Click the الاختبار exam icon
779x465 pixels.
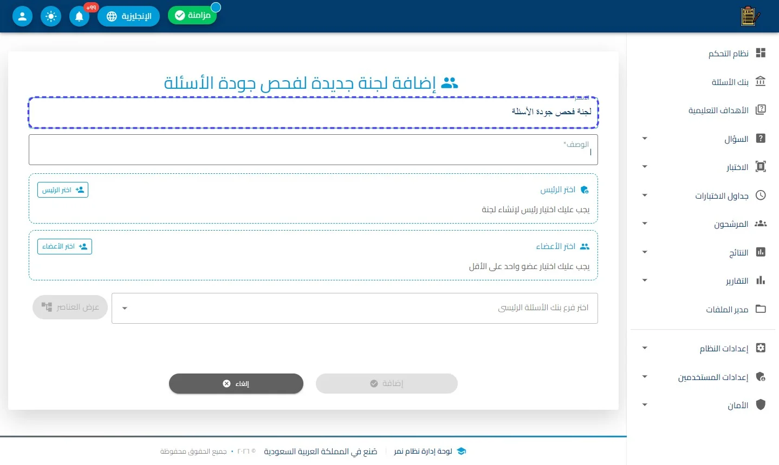(761, 167)
